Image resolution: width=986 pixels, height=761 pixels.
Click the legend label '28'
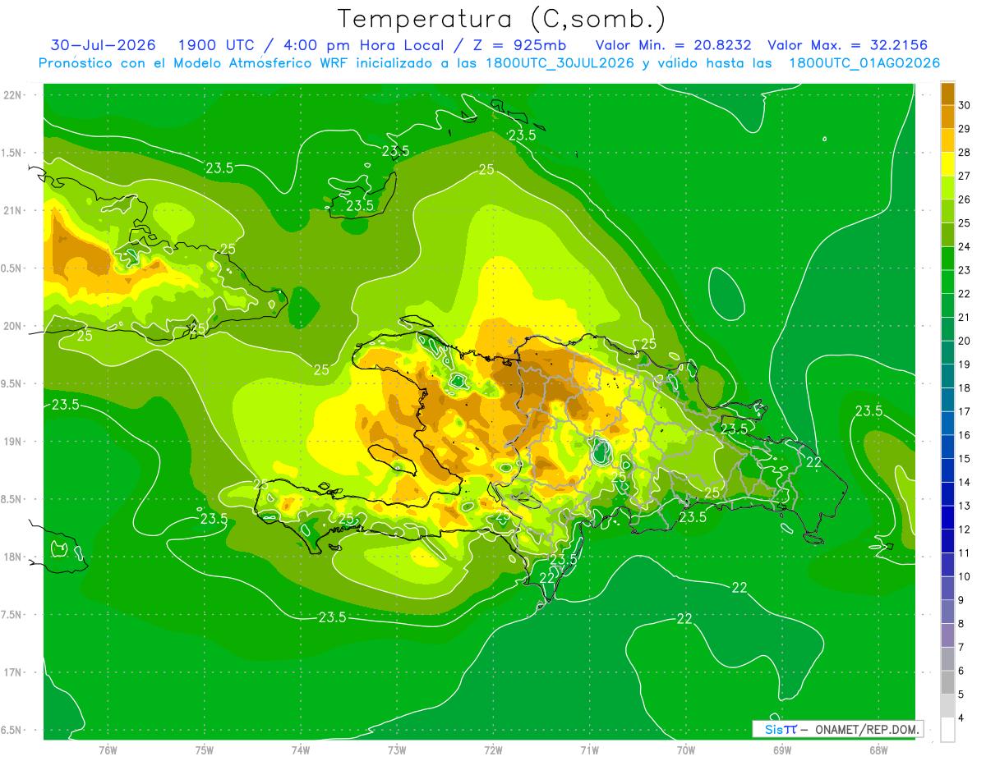[965, 153]
